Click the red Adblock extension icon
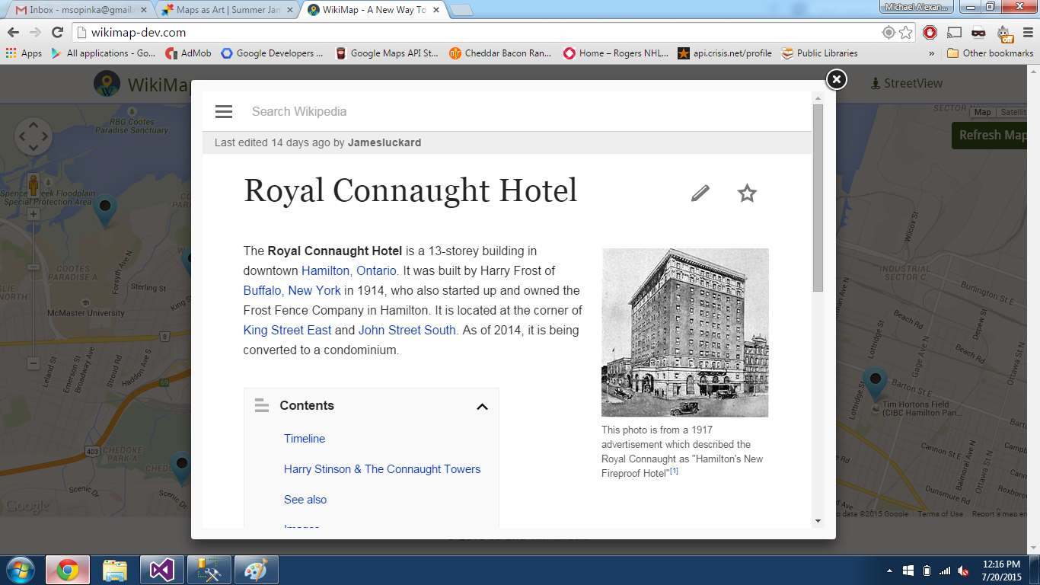This screenshot has height=585, width=1040. coord(930,32)
